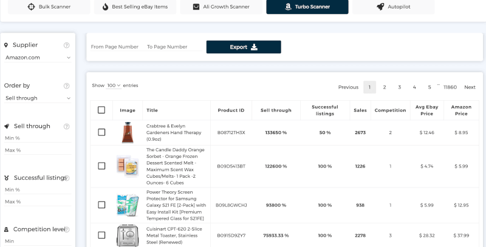This screenshot has width=486, height=247.
Task: Open the Competition level help icon
Action: pos(67,229)
